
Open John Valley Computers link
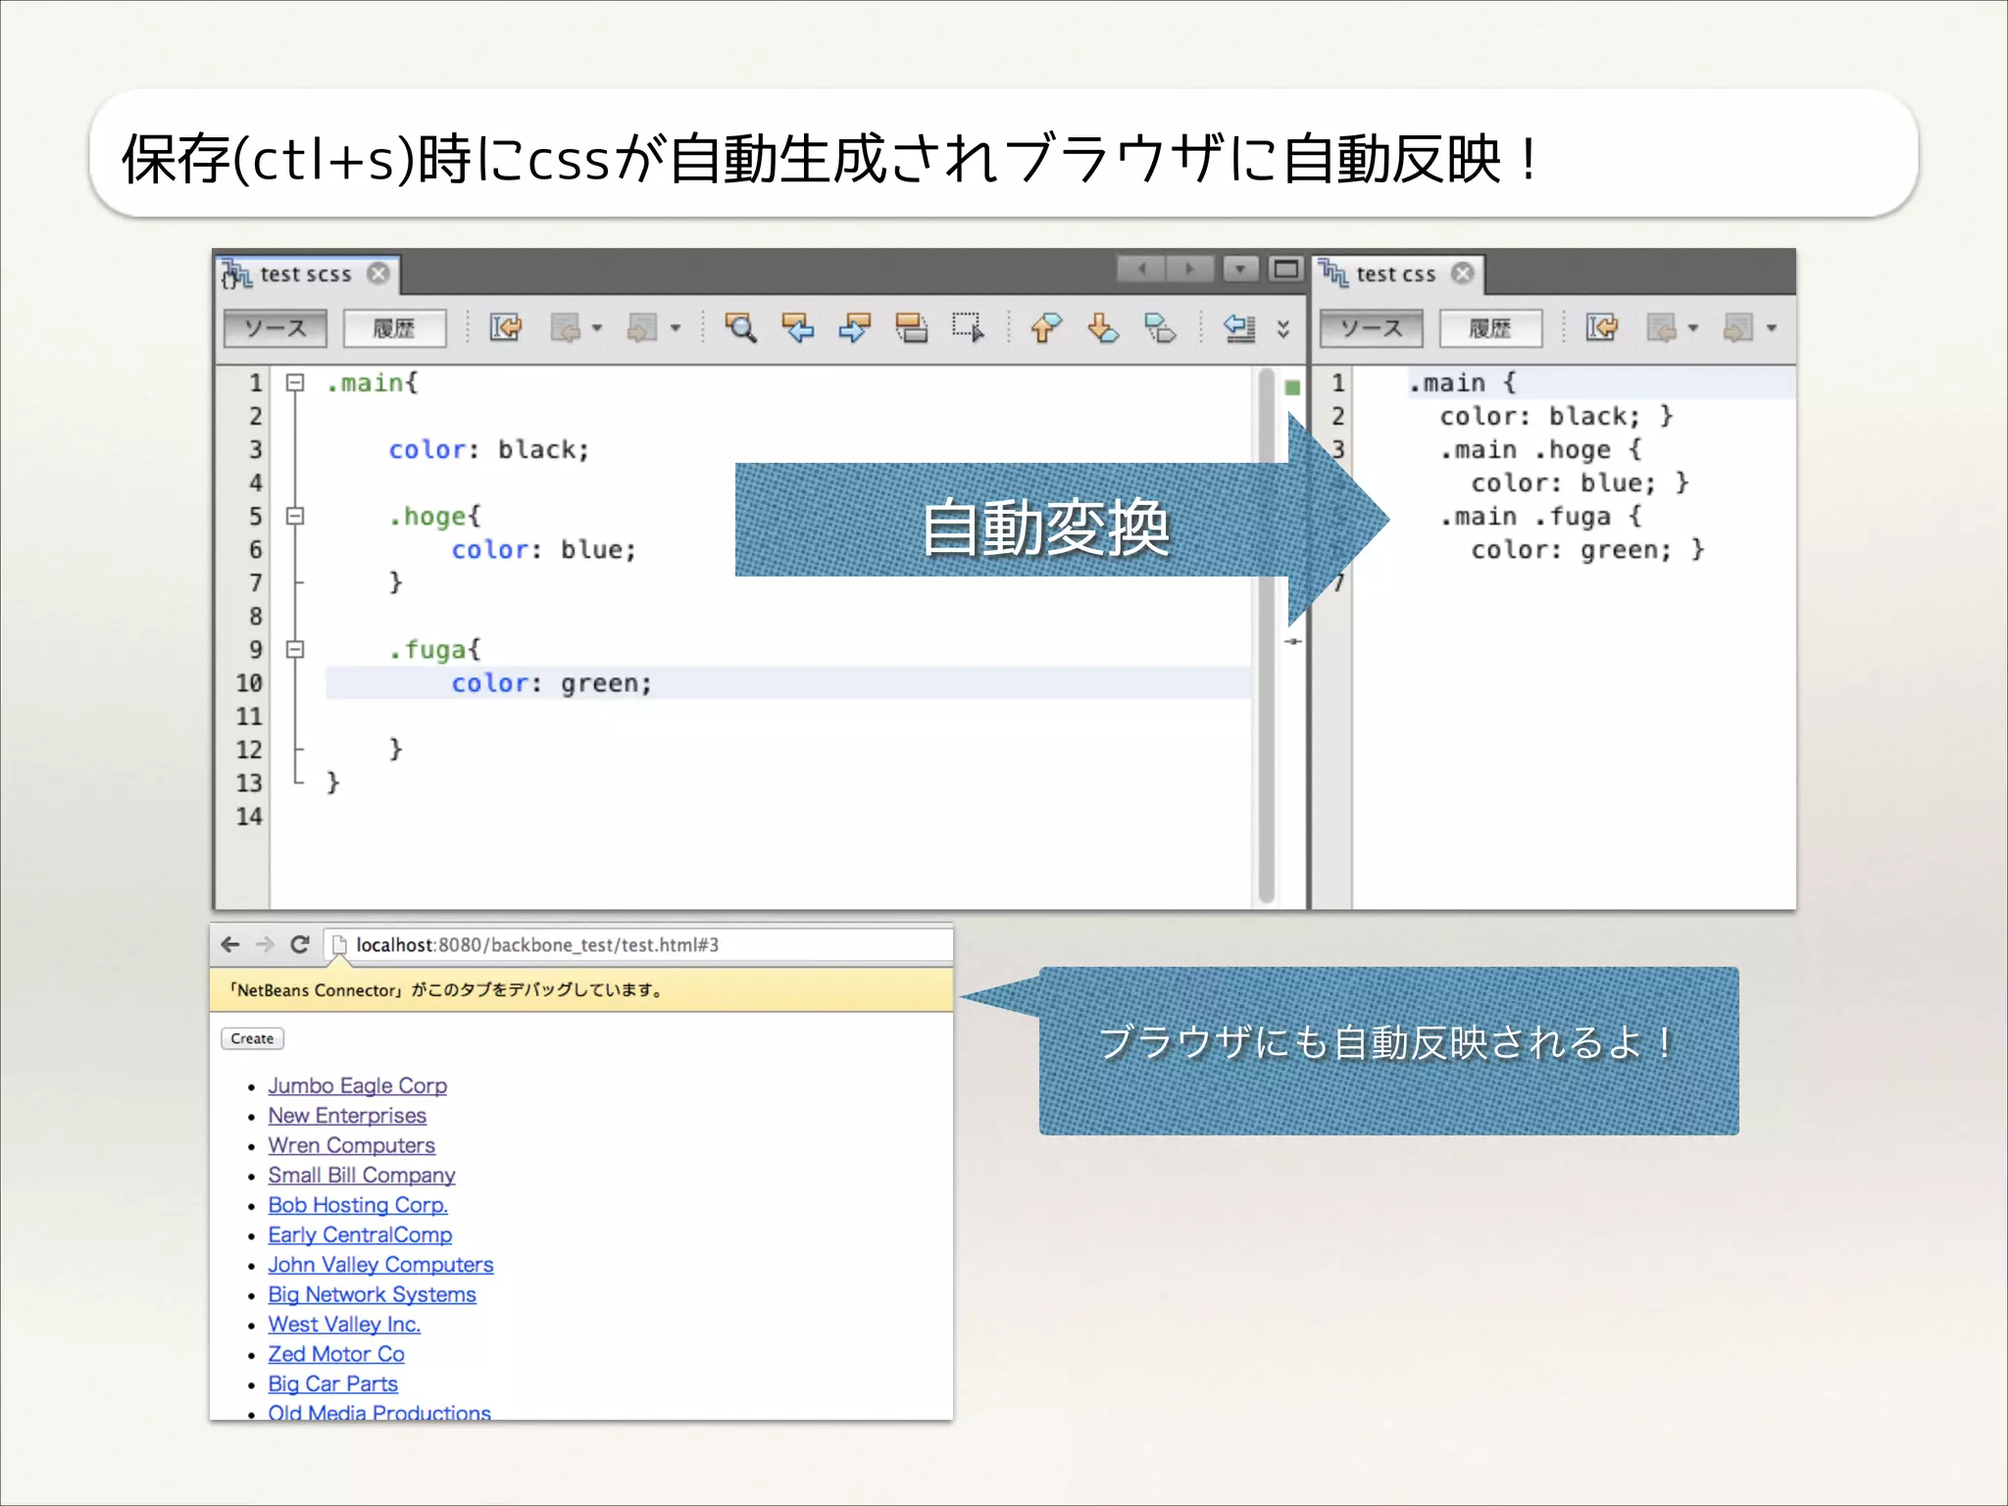point(381,1265)
